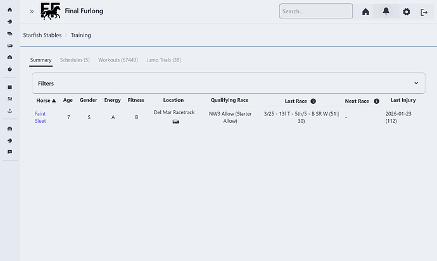Click the age value 7 in Faint Sleet row

[68, 117]
